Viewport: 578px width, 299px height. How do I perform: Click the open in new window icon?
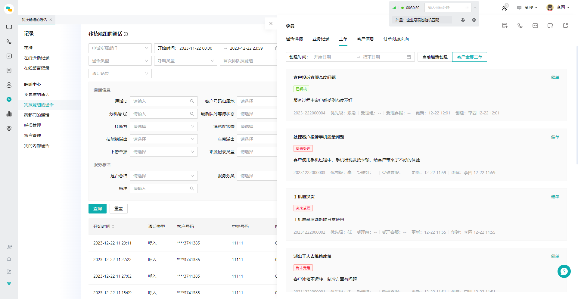point(565,26)
